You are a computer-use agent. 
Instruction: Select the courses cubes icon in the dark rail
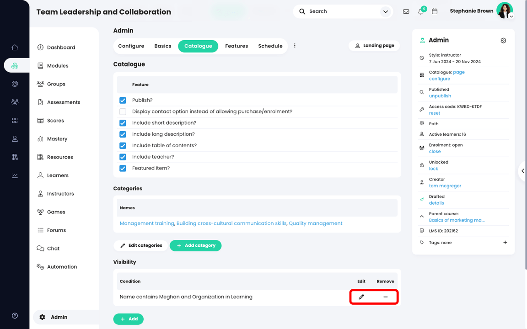pos(15,65)
